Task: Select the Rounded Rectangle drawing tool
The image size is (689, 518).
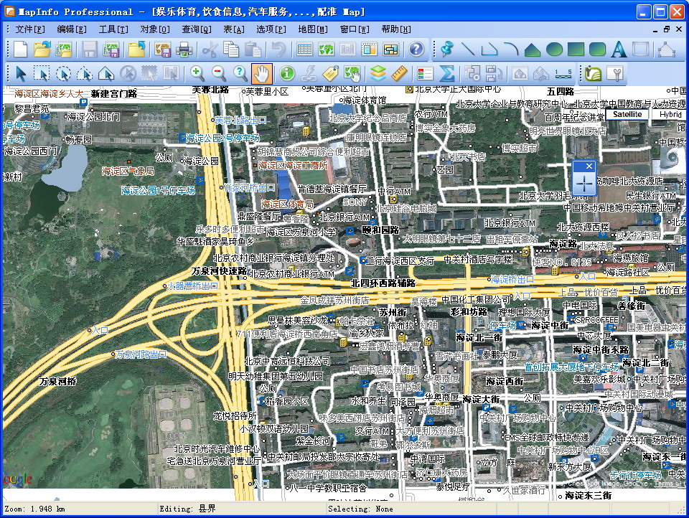Action: click(597, 49)
